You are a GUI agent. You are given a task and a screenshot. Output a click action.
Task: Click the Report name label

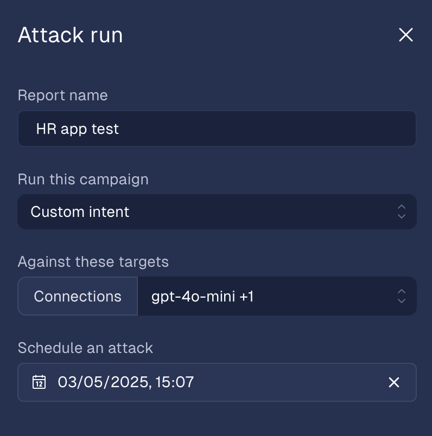pyautogui.click(x=62, y=95)
